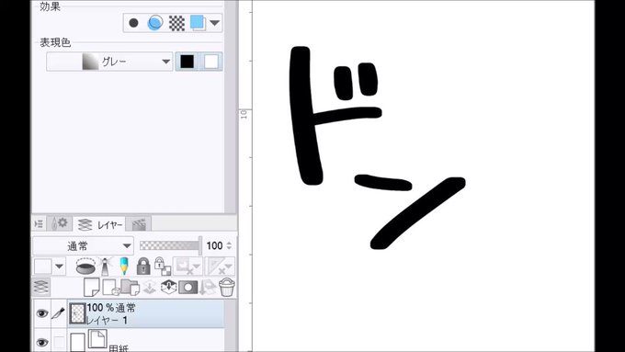Screen dimensions: 625x352
Task: Click the 100 %通常 layer text
Action: pos(111,308)
